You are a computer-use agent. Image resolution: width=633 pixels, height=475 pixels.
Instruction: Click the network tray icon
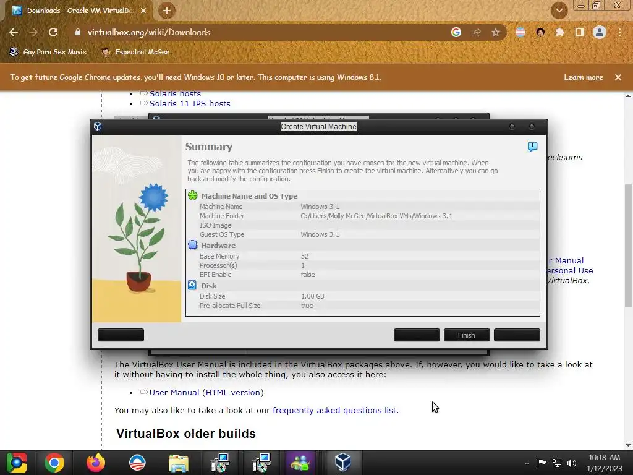(x=557, y=463)
